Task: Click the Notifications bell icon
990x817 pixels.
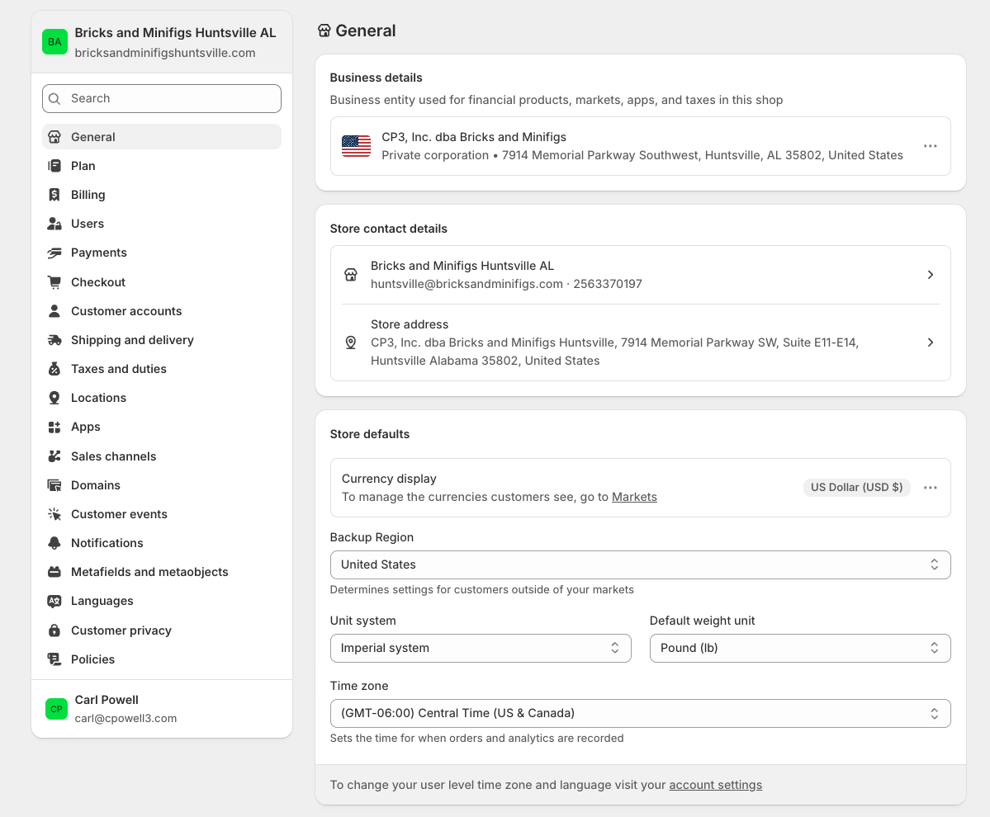Action: [x=54, y=543]
